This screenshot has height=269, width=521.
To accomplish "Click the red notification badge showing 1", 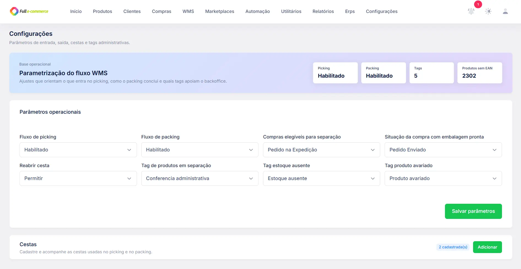I will coord(478,4).
